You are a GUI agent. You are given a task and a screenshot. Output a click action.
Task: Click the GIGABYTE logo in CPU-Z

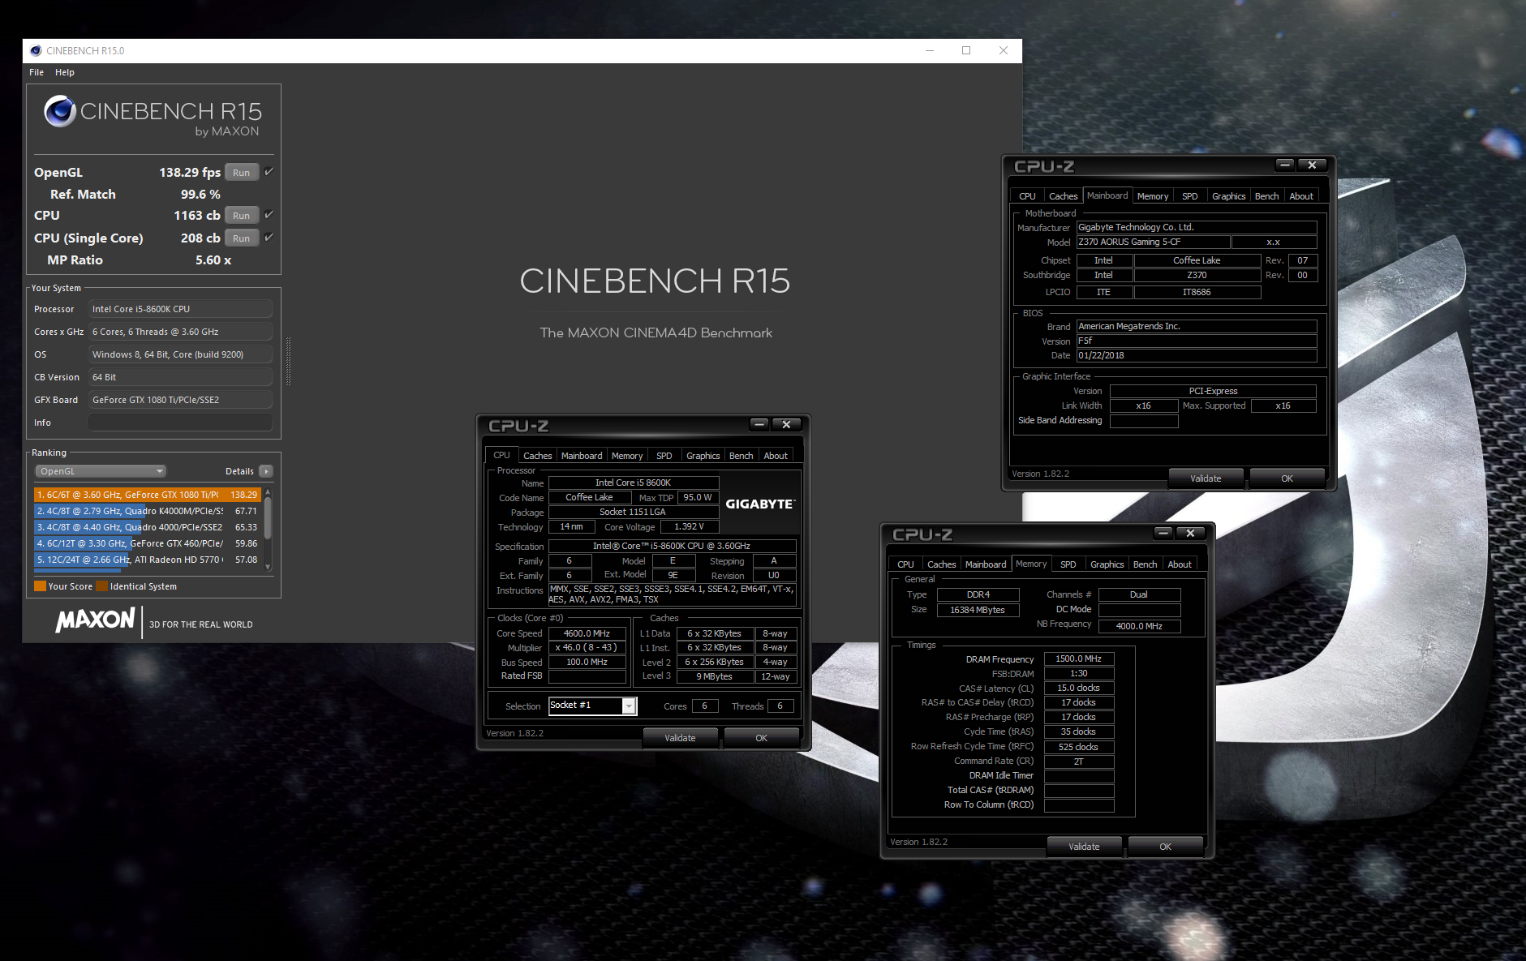click(x=760, y=504)
